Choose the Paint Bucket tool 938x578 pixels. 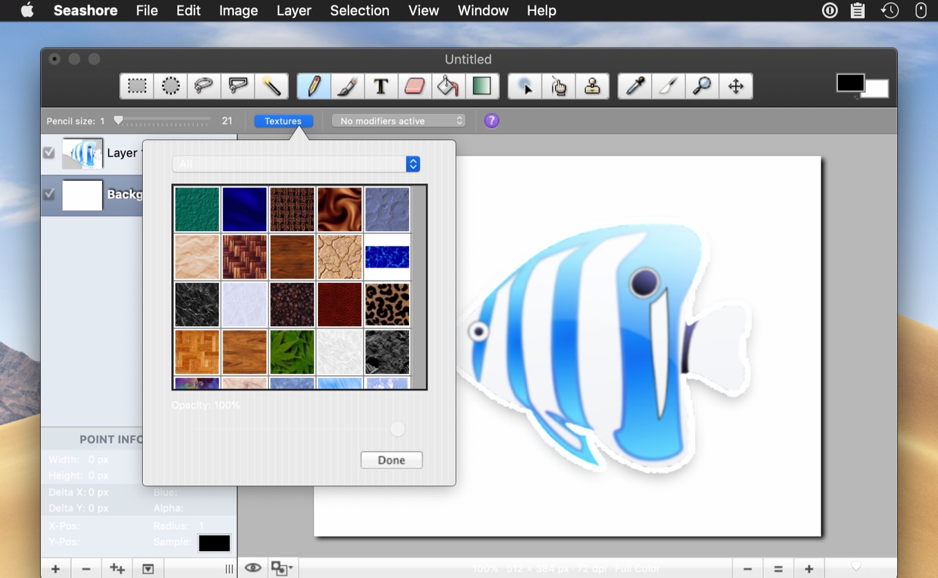(448, 86)
